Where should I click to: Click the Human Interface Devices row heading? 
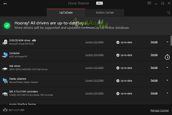coord(23,104)
